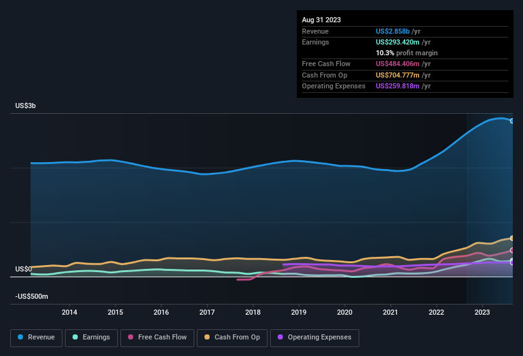Click the 2023 year tick label
This screenshot has height=356, width=523.
coord(482,312)
